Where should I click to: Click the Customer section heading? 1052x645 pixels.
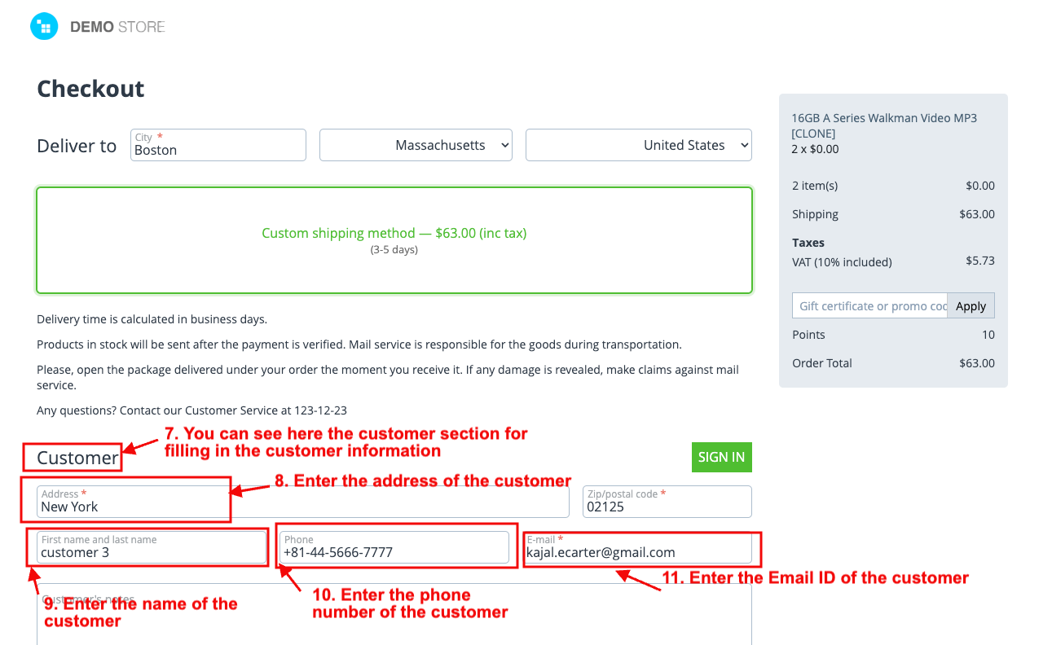77,458
